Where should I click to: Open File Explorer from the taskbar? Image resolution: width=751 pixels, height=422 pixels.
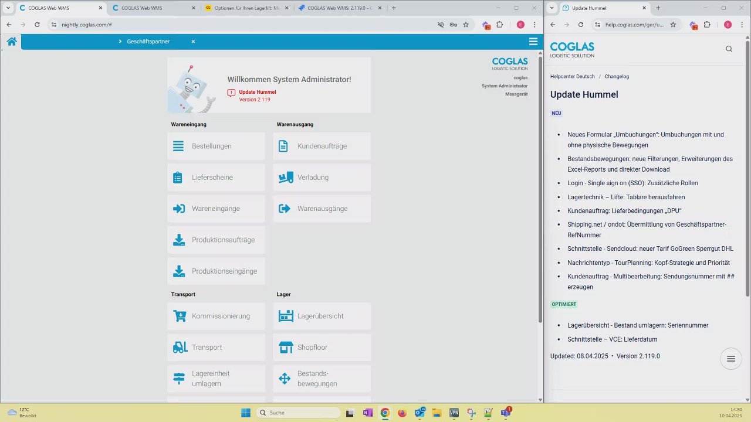(437, 413)
